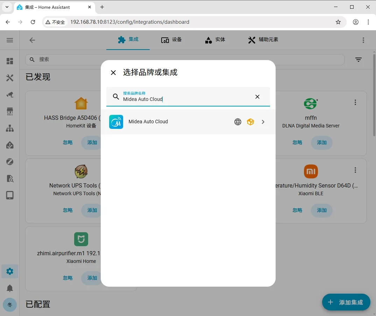Open the top-right header overflow menu
The image size is (376, 316).
click(x=363, y=40)
